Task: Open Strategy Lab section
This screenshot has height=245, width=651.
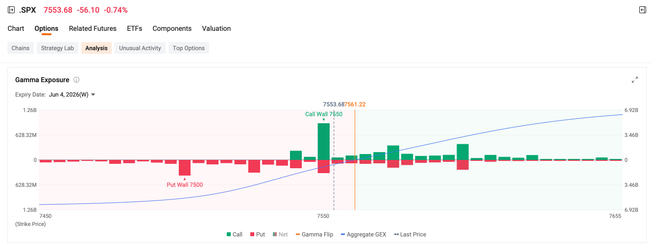Action: [x=57, y=48]
